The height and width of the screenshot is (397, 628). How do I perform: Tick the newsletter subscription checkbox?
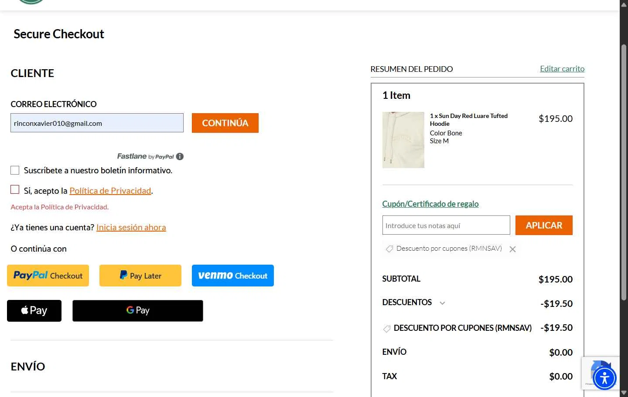click(15, 170)
